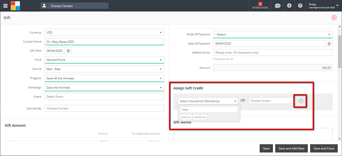Image resolution: width=342 pixels, height=156 pixels.
Task: Click the right panel vertical scrollbar thumb
Action: (340, 51)
